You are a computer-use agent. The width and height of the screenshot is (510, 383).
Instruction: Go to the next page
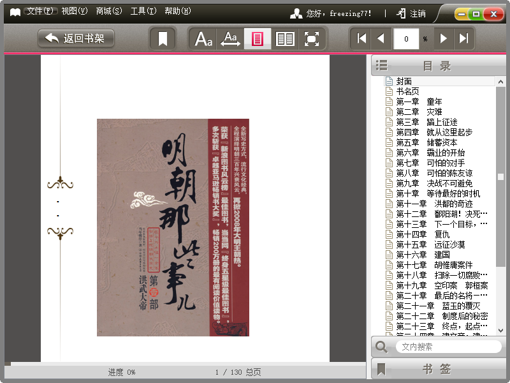pos(443,38)
